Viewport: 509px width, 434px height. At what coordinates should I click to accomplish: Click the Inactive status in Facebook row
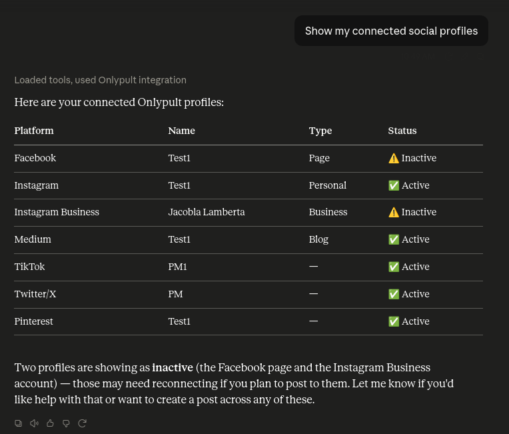[412, 158]
